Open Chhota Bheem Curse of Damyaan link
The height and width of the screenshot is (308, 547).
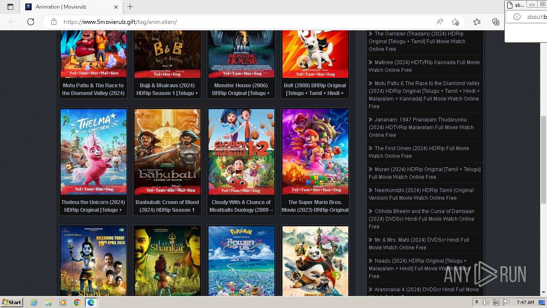pyautogui.click(x=421, y=219)
